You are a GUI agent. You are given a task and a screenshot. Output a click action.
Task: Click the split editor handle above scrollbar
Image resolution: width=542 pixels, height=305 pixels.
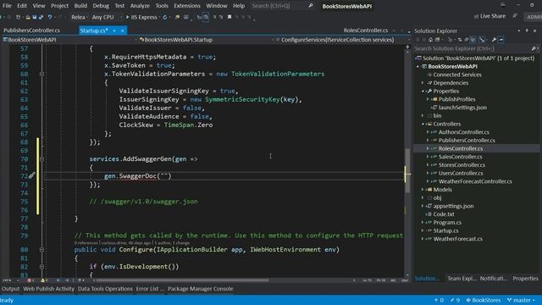(407, 47)
